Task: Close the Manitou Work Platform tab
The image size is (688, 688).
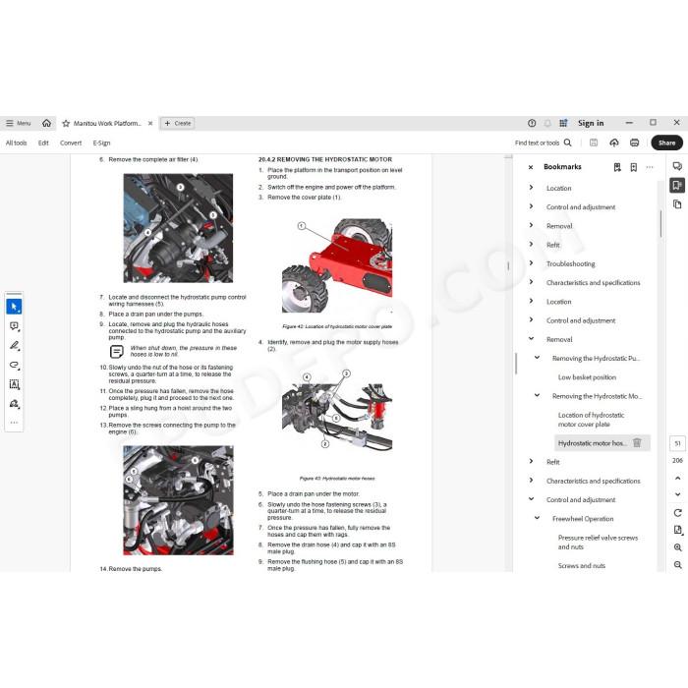Action: 150,123
